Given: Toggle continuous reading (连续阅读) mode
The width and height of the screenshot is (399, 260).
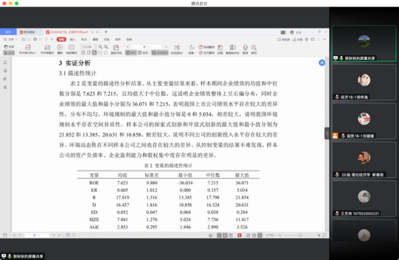Looking at the screenshot, I should tap(160, 52).
